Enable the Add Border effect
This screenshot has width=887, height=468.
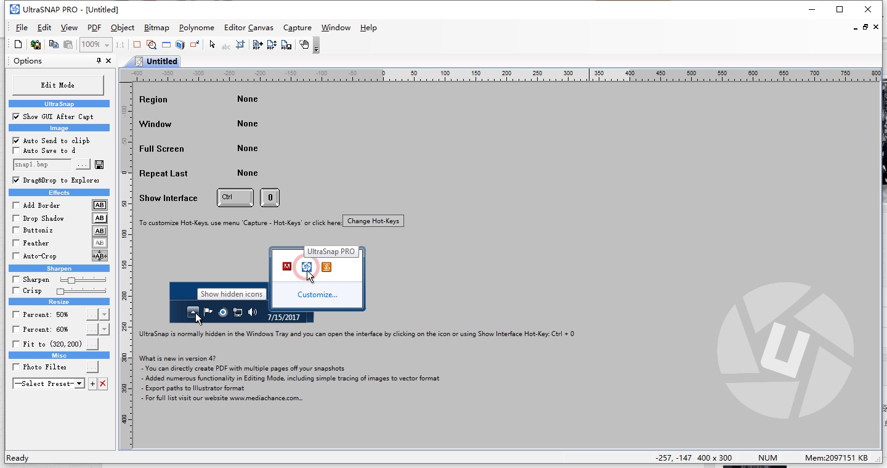pos(17,205)
